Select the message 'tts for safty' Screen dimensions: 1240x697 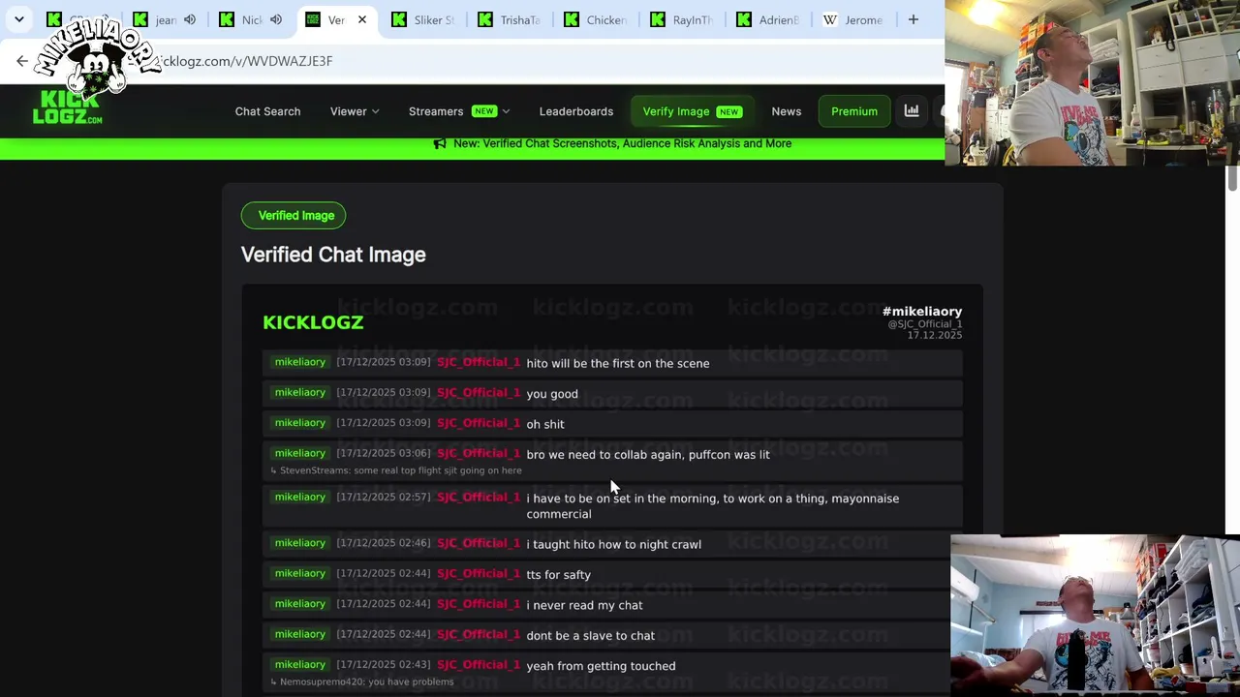[x=559, y=575]
